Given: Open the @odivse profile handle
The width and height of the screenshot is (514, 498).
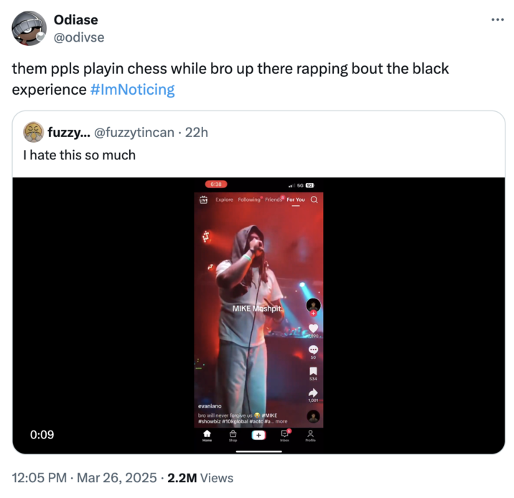Looking at the screenshot, I should click(x=79, y=37).
